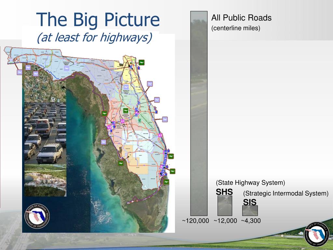Viewport: 333px width, 250px height.
Task: Click the tall All Public Roads bar
Action: tap(199, 113)
